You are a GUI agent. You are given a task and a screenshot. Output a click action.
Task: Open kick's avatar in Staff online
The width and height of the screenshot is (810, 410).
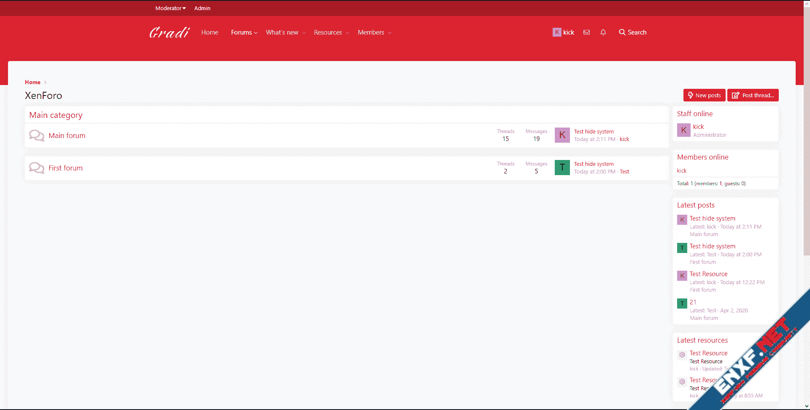[683, 130]
